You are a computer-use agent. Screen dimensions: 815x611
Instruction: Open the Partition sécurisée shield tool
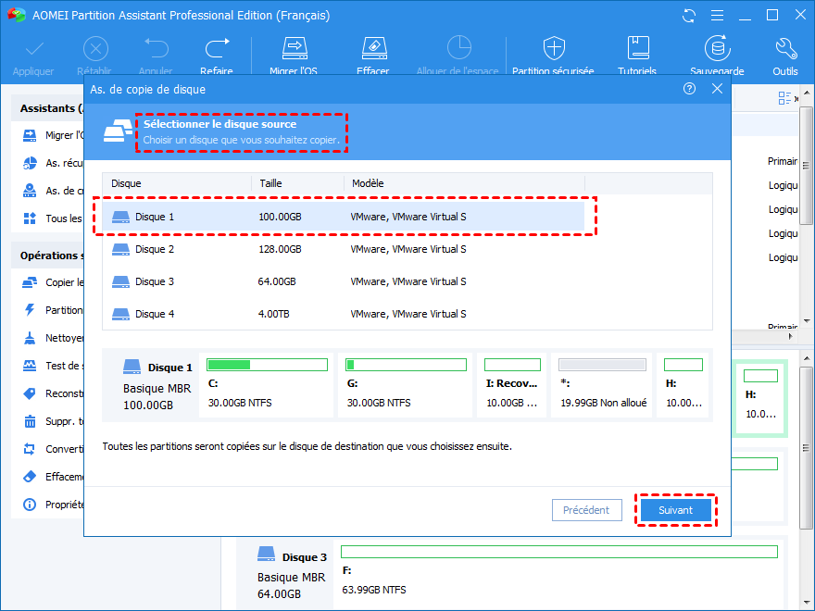coord(553,55)
